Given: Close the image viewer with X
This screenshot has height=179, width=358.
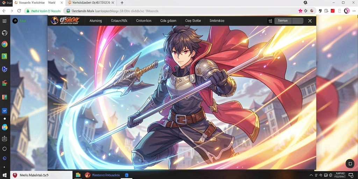Looking at the screenshot, I should point(310,21).
